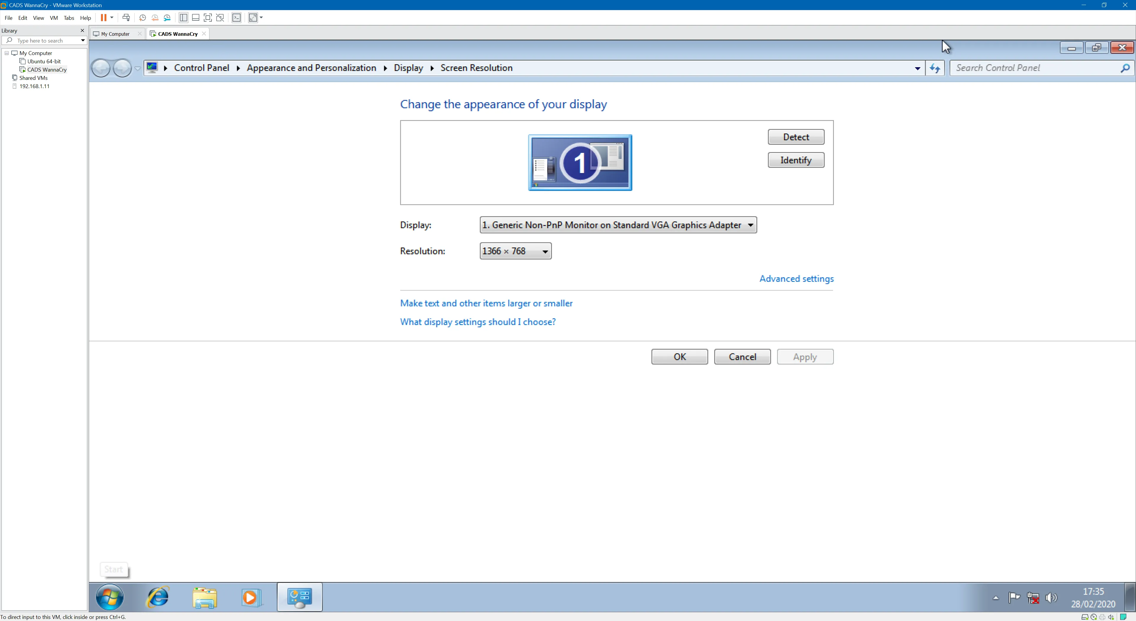
Task: Click Send Ctrl+Alt+Del toolbar icon
Action: click(126, 18)
